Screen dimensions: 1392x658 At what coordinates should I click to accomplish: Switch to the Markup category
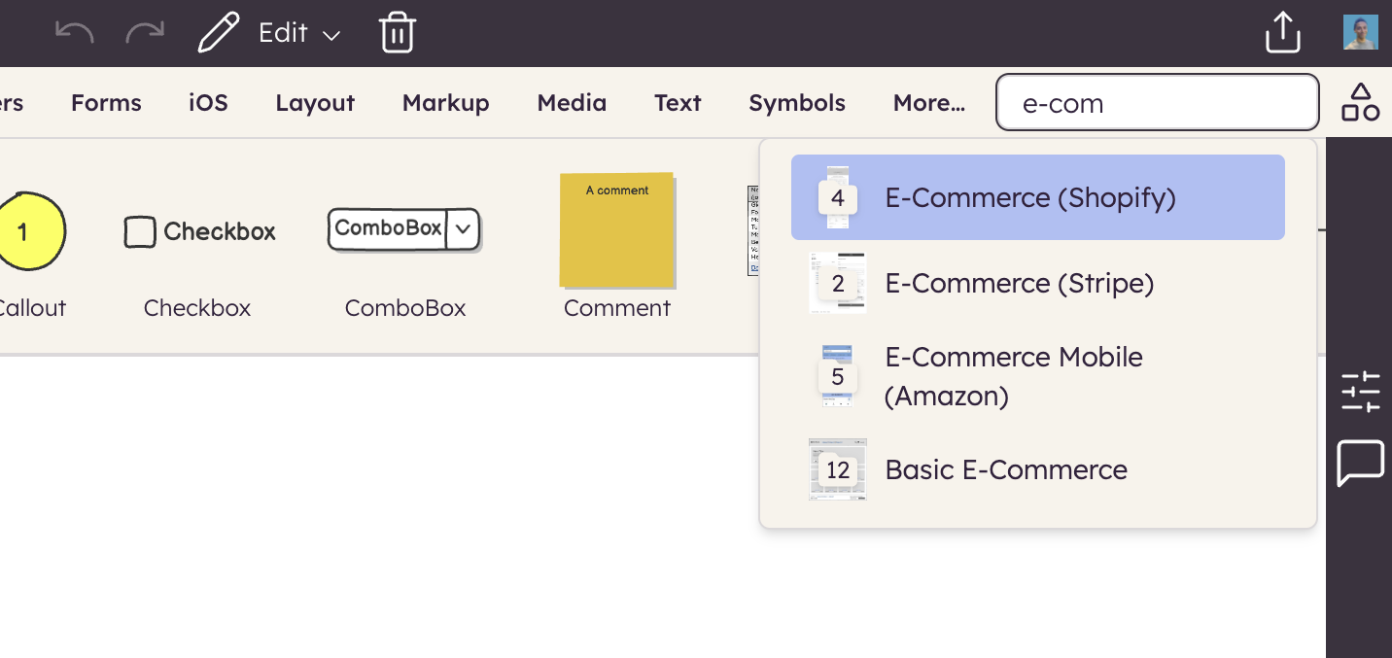[445, 103]
